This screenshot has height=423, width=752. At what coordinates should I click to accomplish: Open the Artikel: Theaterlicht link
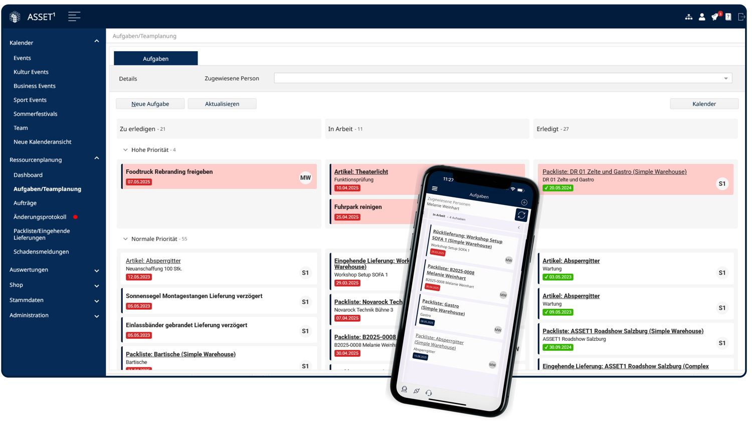click(x=361, y=172)
